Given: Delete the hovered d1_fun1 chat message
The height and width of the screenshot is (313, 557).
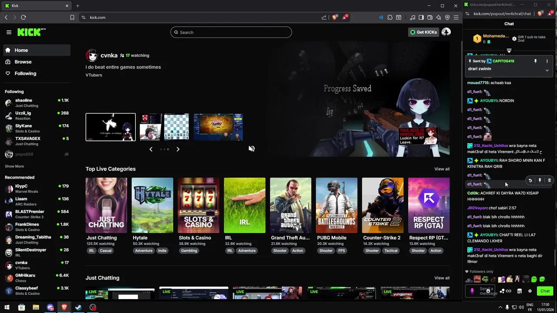Looking at the screenshot, I should 550,180.
